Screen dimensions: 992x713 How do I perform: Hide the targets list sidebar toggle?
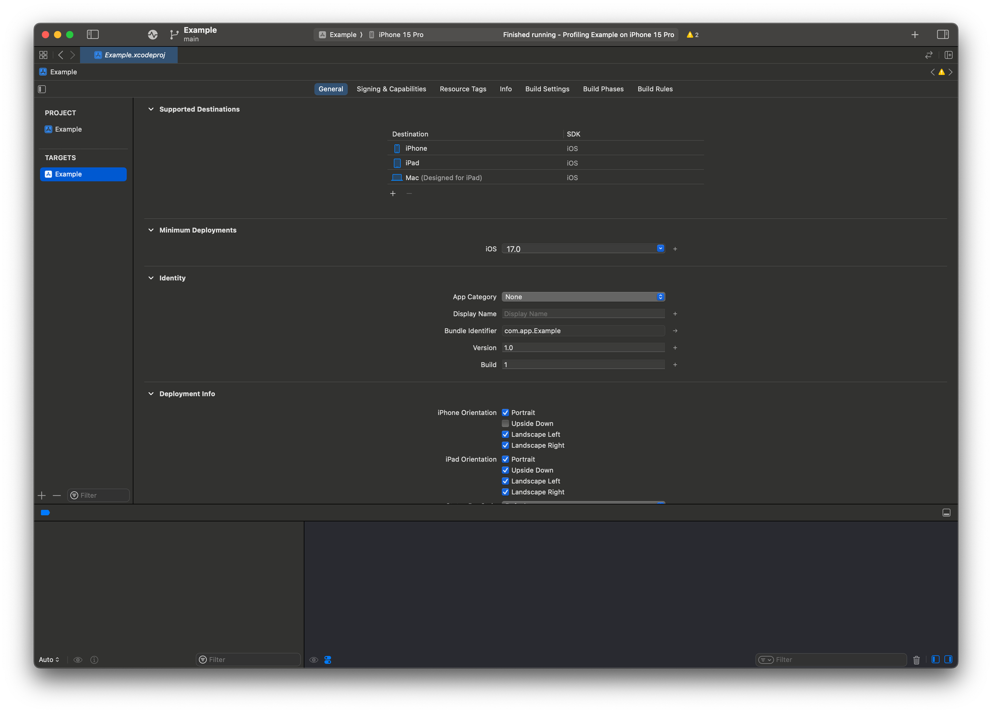pyautogui.click(x=42, y=89)
